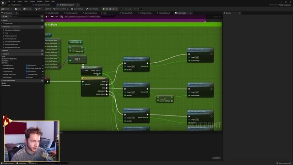Navigate back in graph history

(52, 16)
